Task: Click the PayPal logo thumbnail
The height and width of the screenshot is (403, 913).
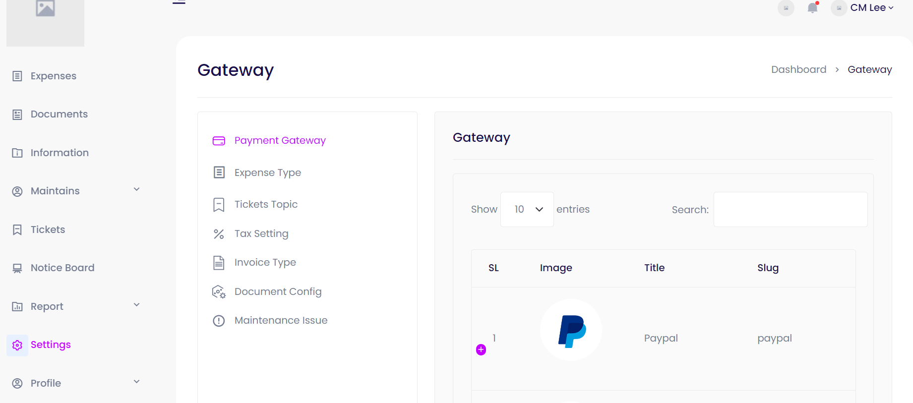Action: 571,330
